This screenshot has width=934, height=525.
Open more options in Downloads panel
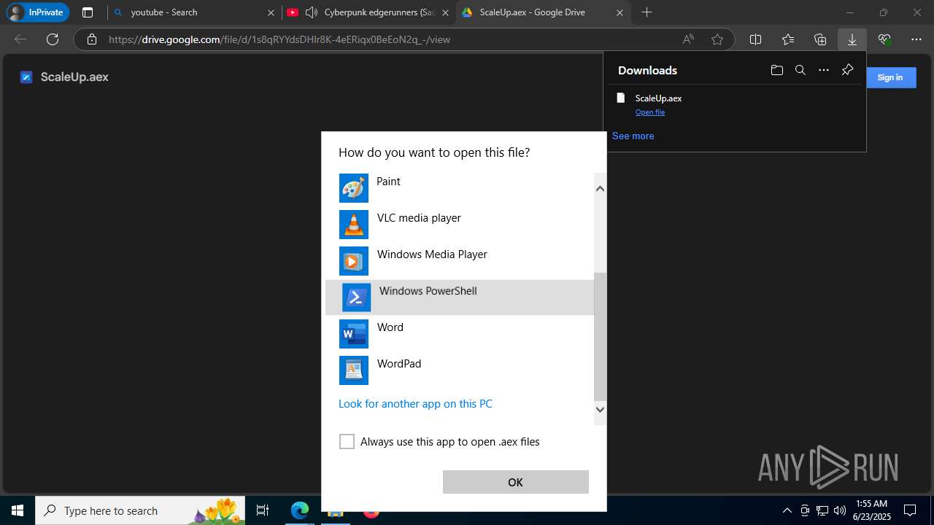click(824, 70)
